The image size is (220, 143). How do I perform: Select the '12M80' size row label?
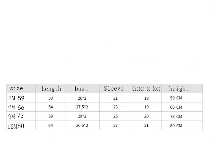point(16,126)
